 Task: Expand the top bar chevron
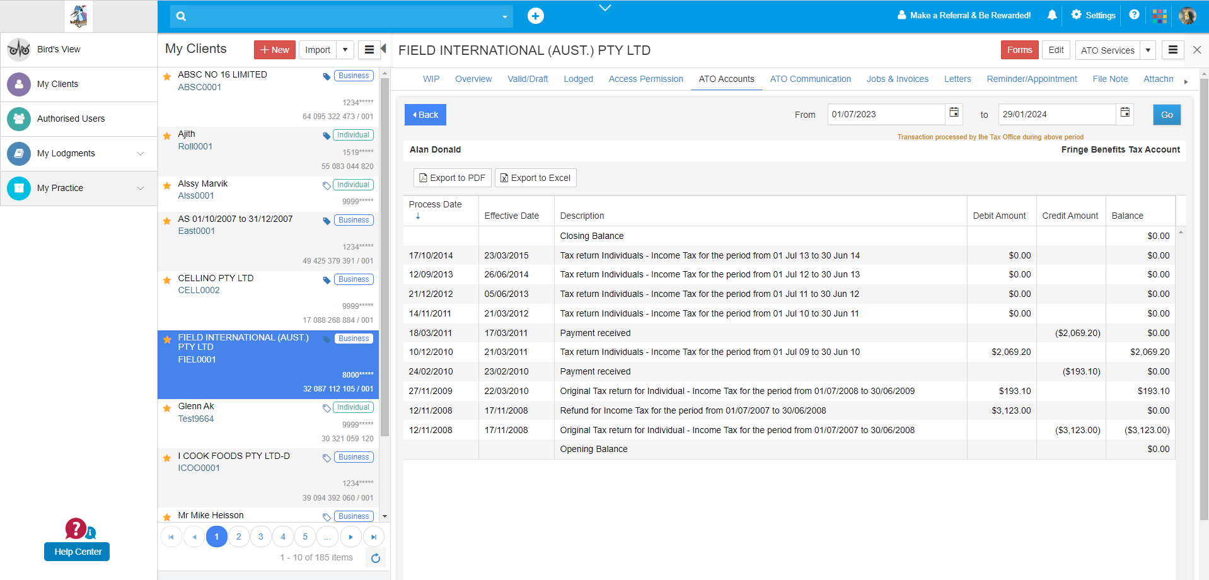tap(605, 8)
